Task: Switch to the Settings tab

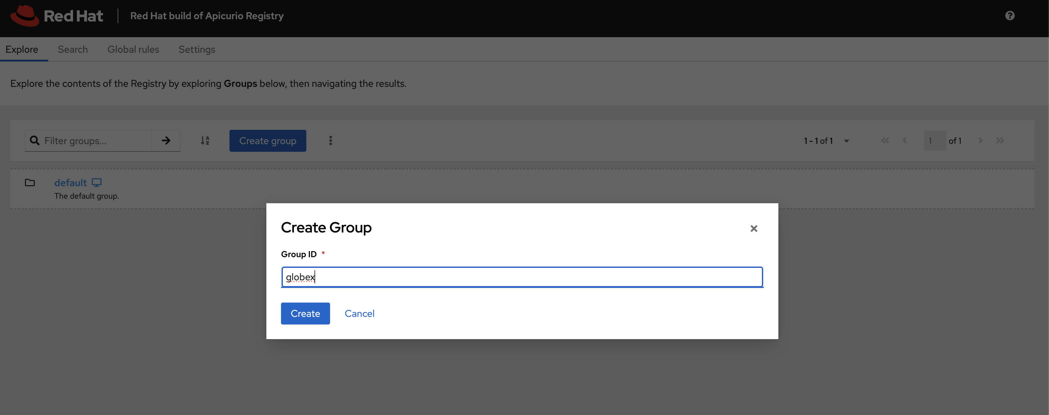Action: [x=197, y=49]
